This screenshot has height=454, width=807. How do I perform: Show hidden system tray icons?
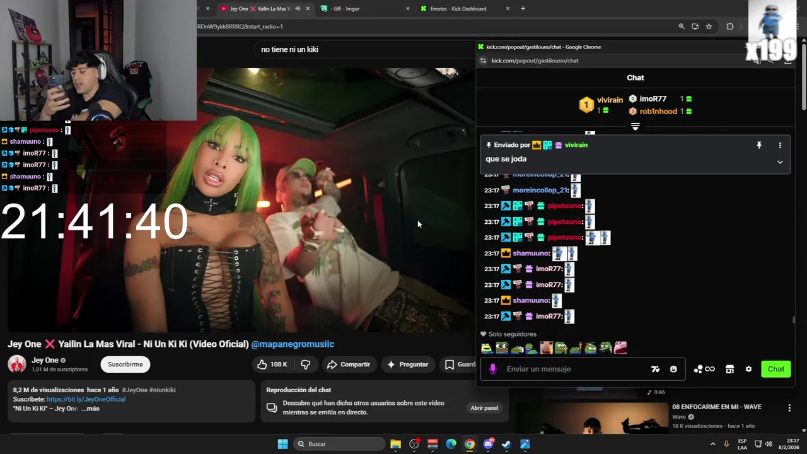tap(713, 444)
